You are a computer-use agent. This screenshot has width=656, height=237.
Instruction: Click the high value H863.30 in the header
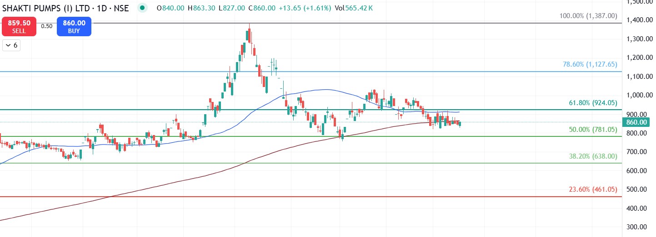tap(200, 8)
